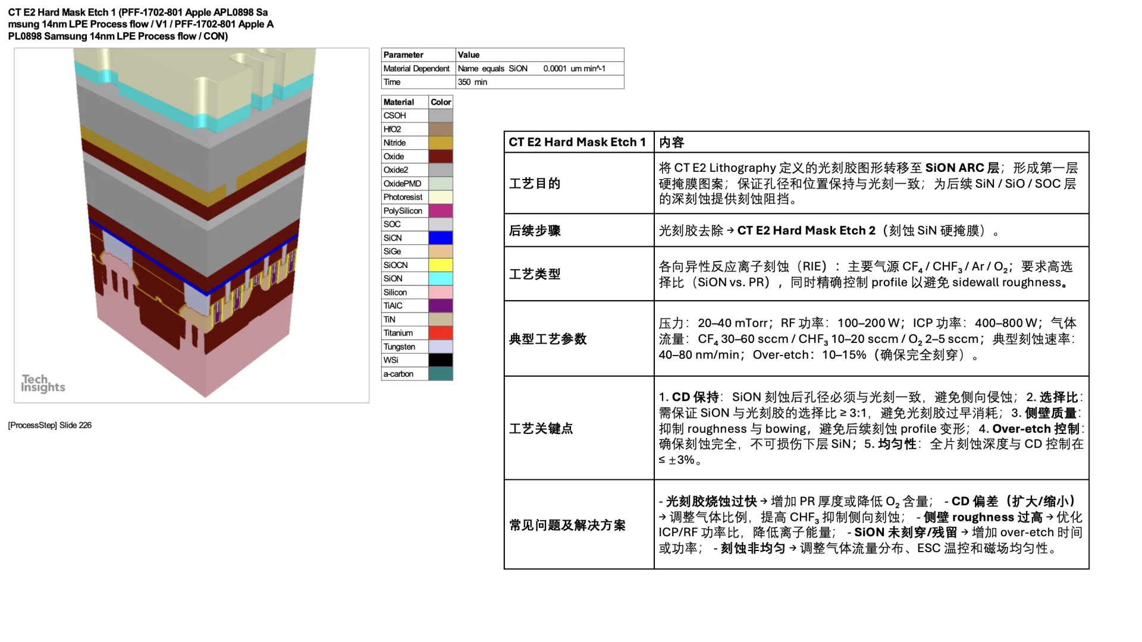Select the Photoresist color swatch
The width and height of the screenshot is (1142, 642).
click(x=440, y=197)
